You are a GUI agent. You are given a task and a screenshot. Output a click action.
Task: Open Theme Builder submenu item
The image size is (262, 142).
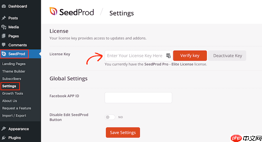pyautogui.click(x=14, y=71)
